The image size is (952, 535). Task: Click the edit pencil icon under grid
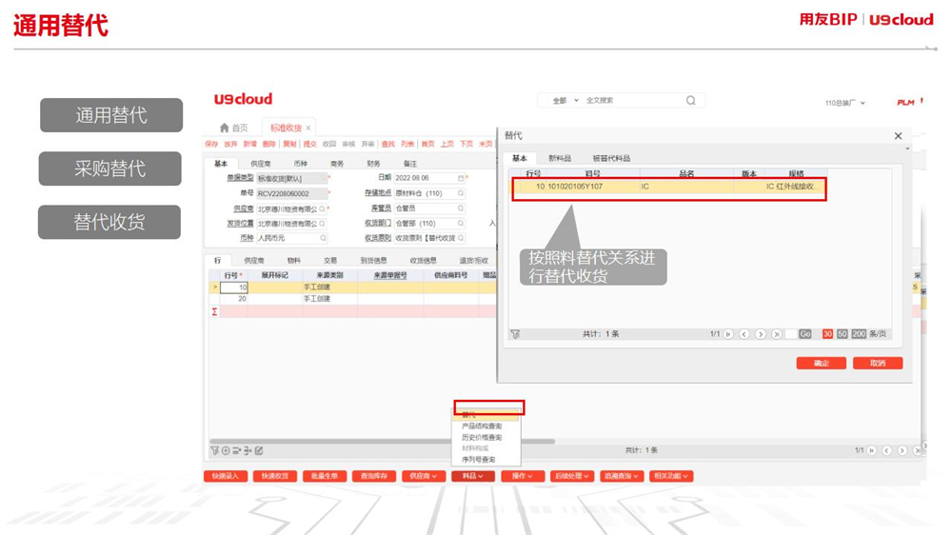[259, 450]
